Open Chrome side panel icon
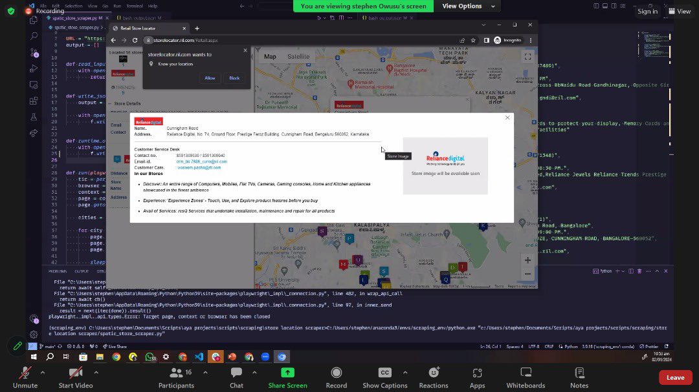The width and height of the screenshot is (699, 392). coord(486,40)
